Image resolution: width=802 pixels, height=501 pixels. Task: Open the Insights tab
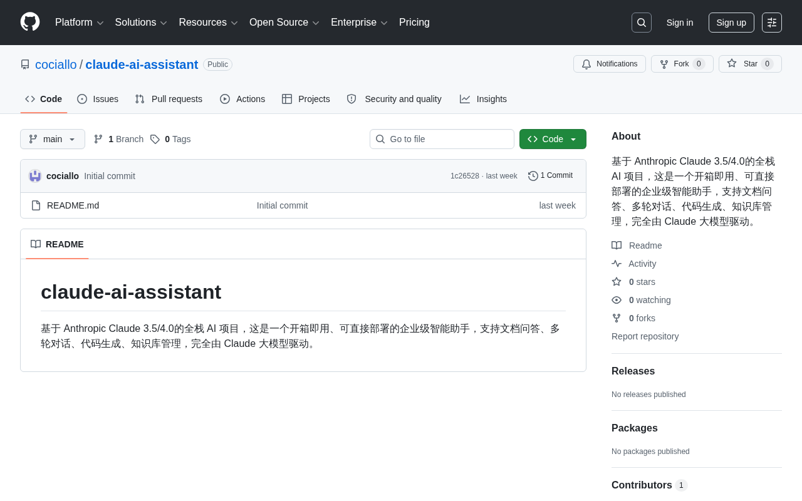(483, 99)
